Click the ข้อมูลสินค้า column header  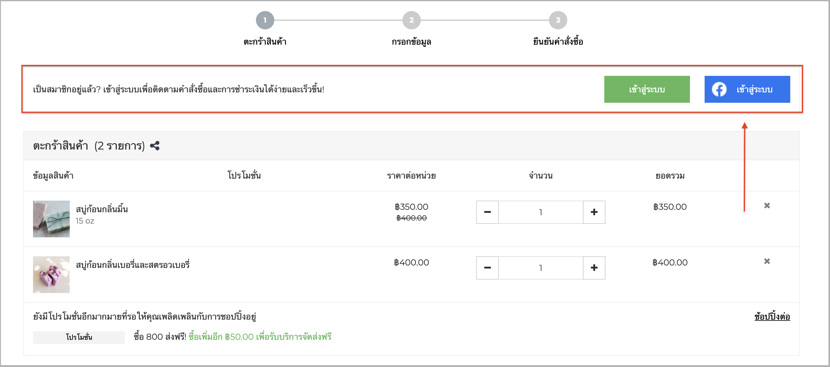53,176
